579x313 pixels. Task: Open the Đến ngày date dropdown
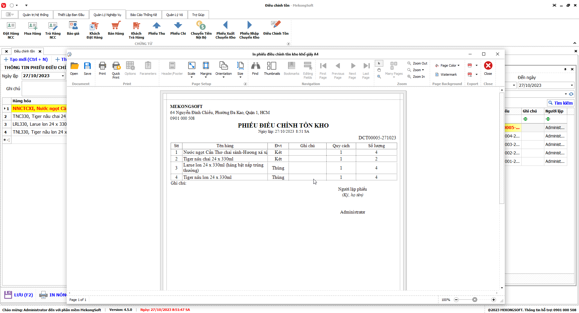click(572, 85)
